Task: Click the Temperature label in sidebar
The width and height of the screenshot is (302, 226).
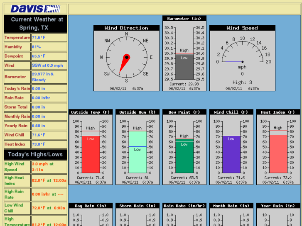Action: pyautogui.click(x=17, y=37)
